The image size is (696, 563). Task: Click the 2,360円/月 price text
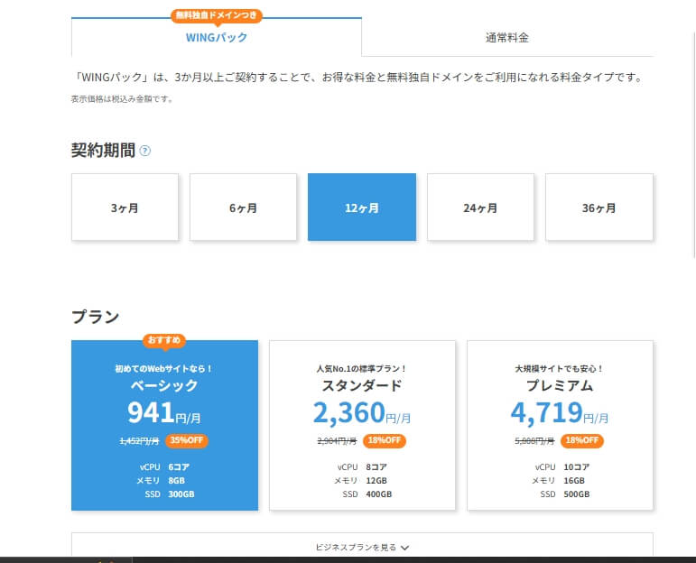click(362, 414)
